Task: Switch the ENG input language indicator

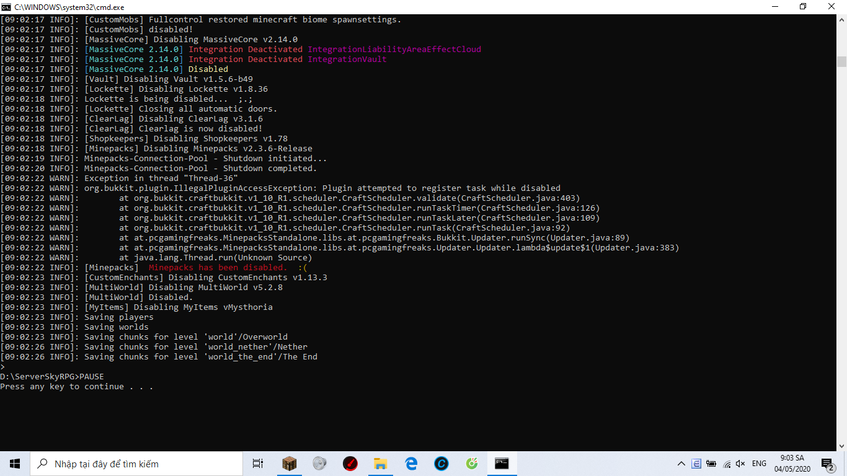Action: 759,464
